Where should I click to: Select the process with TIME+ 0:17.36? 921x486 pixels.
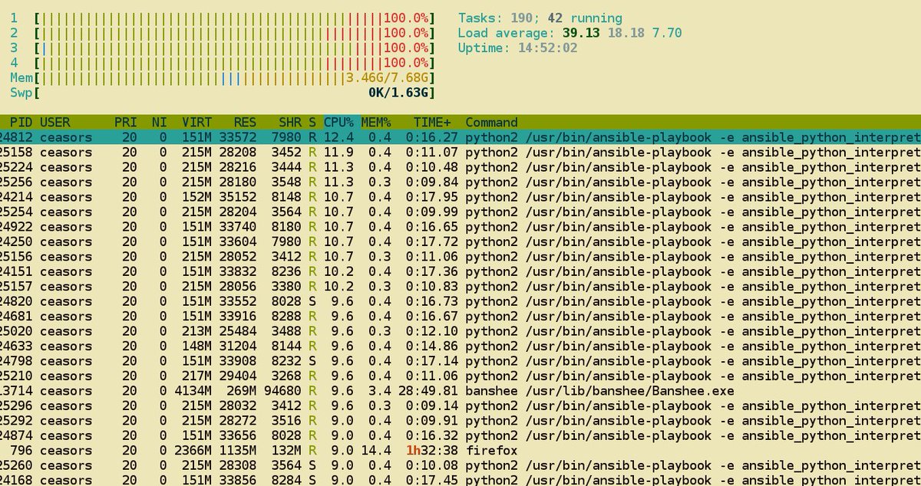tap(460, 271)
